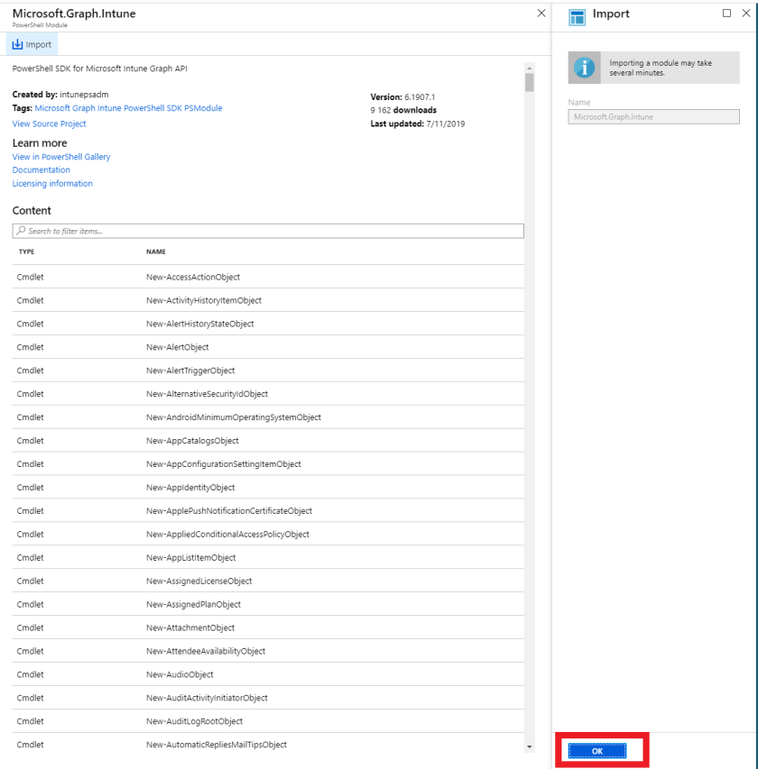Click the scrollbar up arrow

point(529,68)
